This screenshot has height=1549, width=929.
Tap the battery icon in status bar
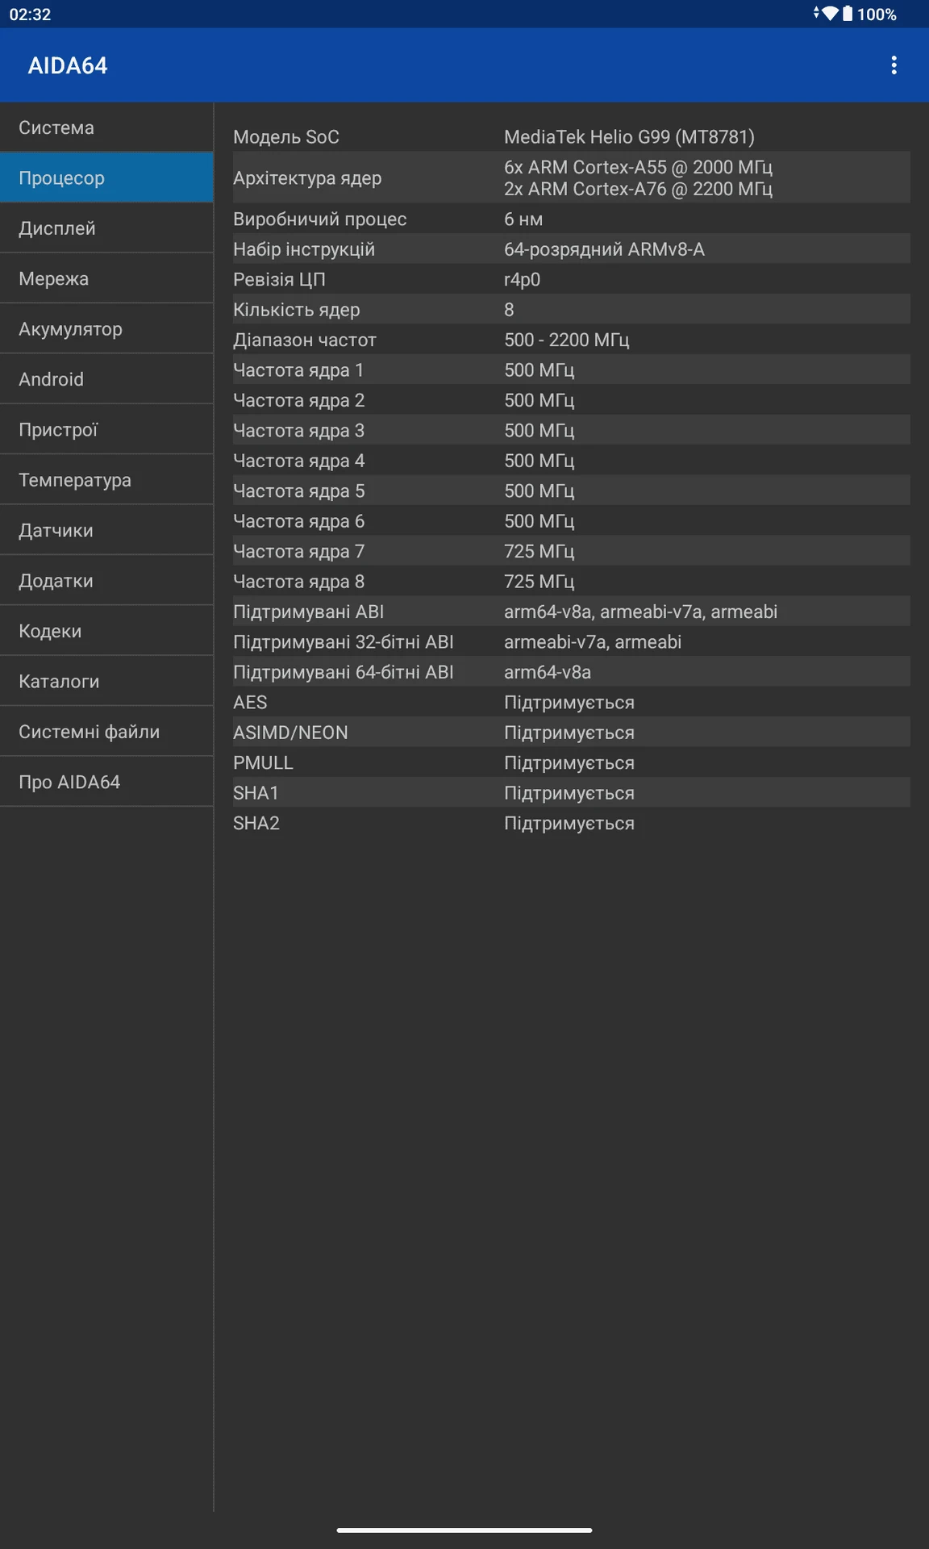point(848,14)
